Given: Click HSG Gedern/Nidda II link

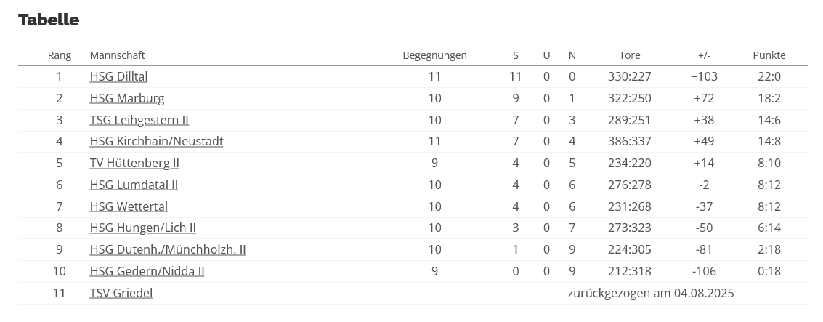Looking at the screenshot, I should coord(147,271).
